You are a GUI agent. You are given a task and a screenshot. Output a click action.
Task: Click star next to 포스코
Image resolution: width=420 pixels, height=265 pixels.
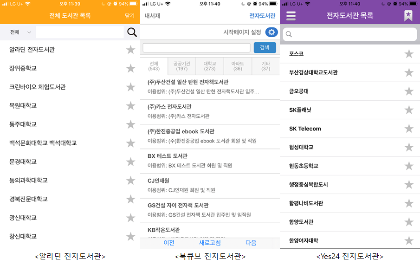[x=409, y=54]
